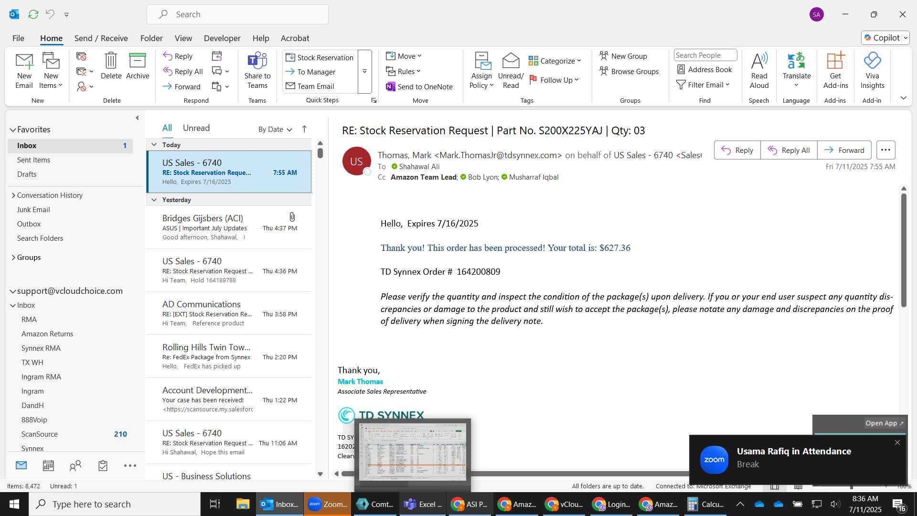Archive the selected message
The width and height of the screenshot is (917, 516).
tap(138, 66)
